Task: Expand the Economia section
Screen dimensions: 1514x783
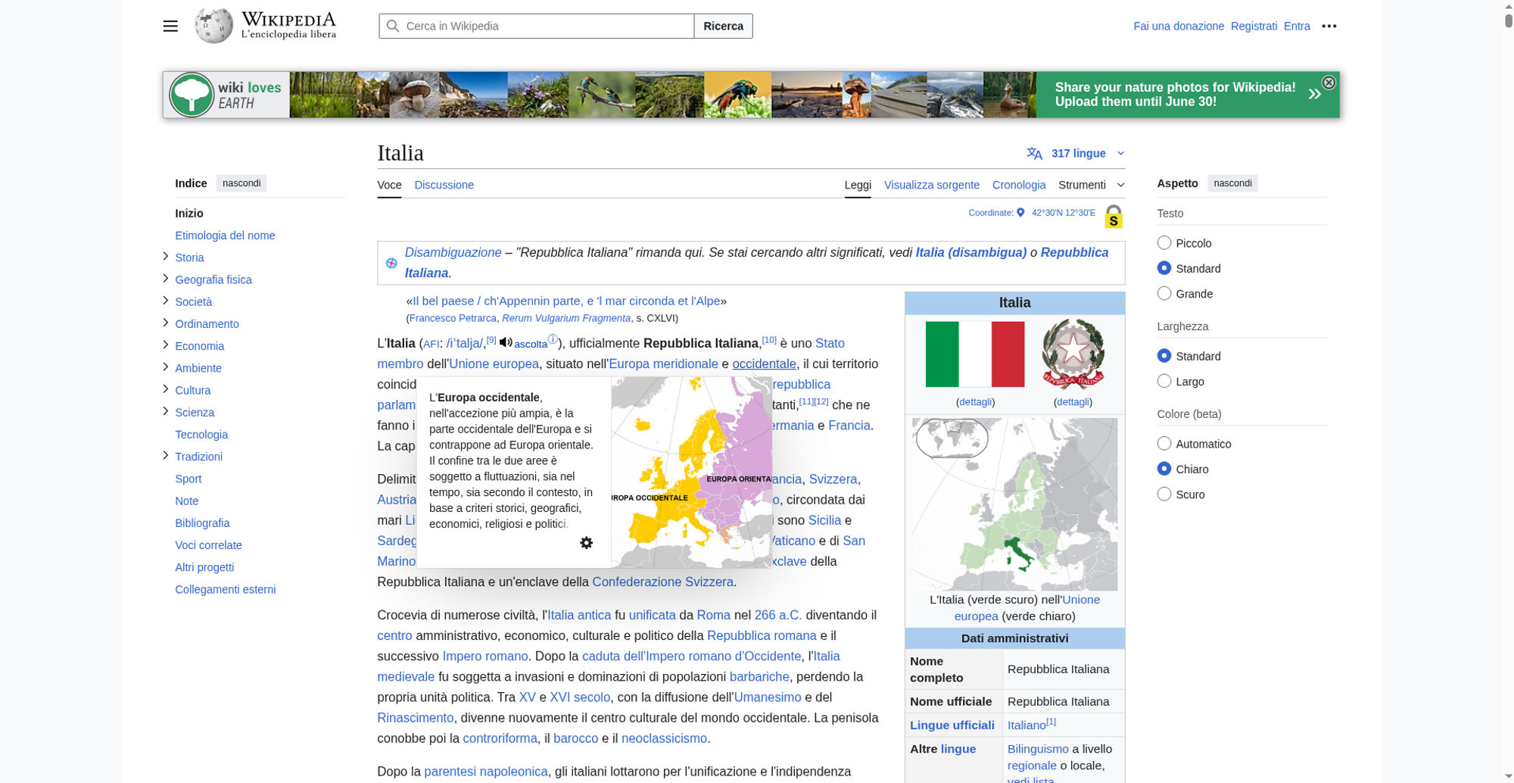Action: pyautogui.click(x=165, y=345)
